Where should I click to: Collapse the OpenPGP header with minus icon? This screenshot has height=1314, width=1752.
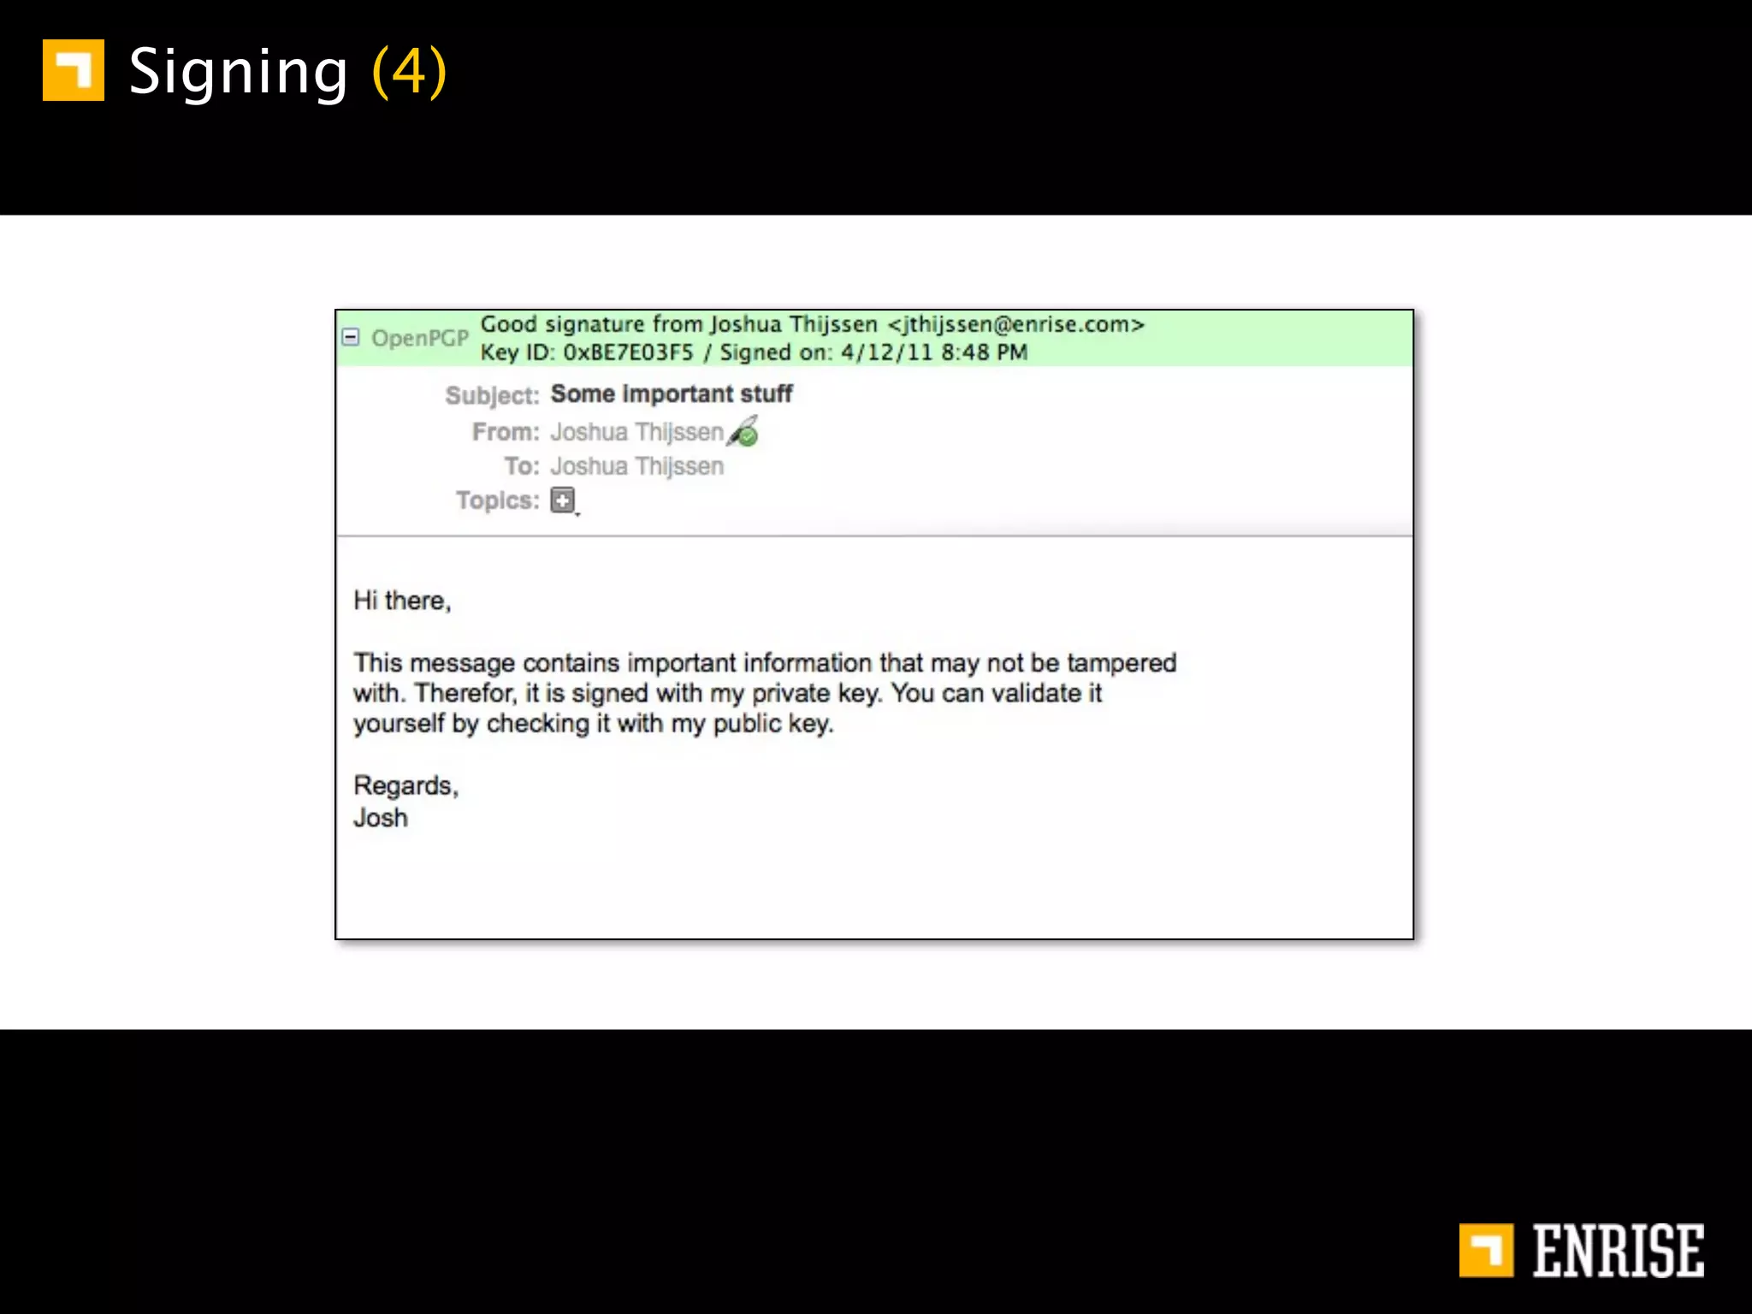[350, 337]
